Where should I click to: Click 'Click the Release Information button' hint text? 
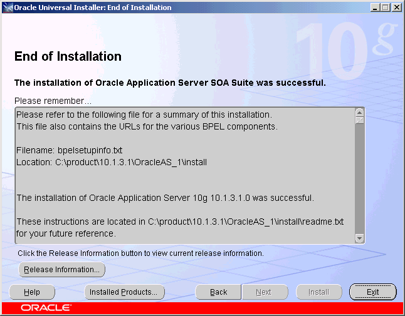point(141,253)
